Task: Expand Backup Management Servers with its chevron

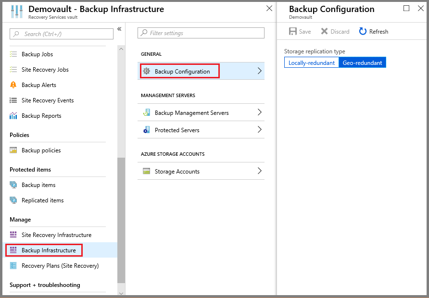Action: (x=259, y=112)
